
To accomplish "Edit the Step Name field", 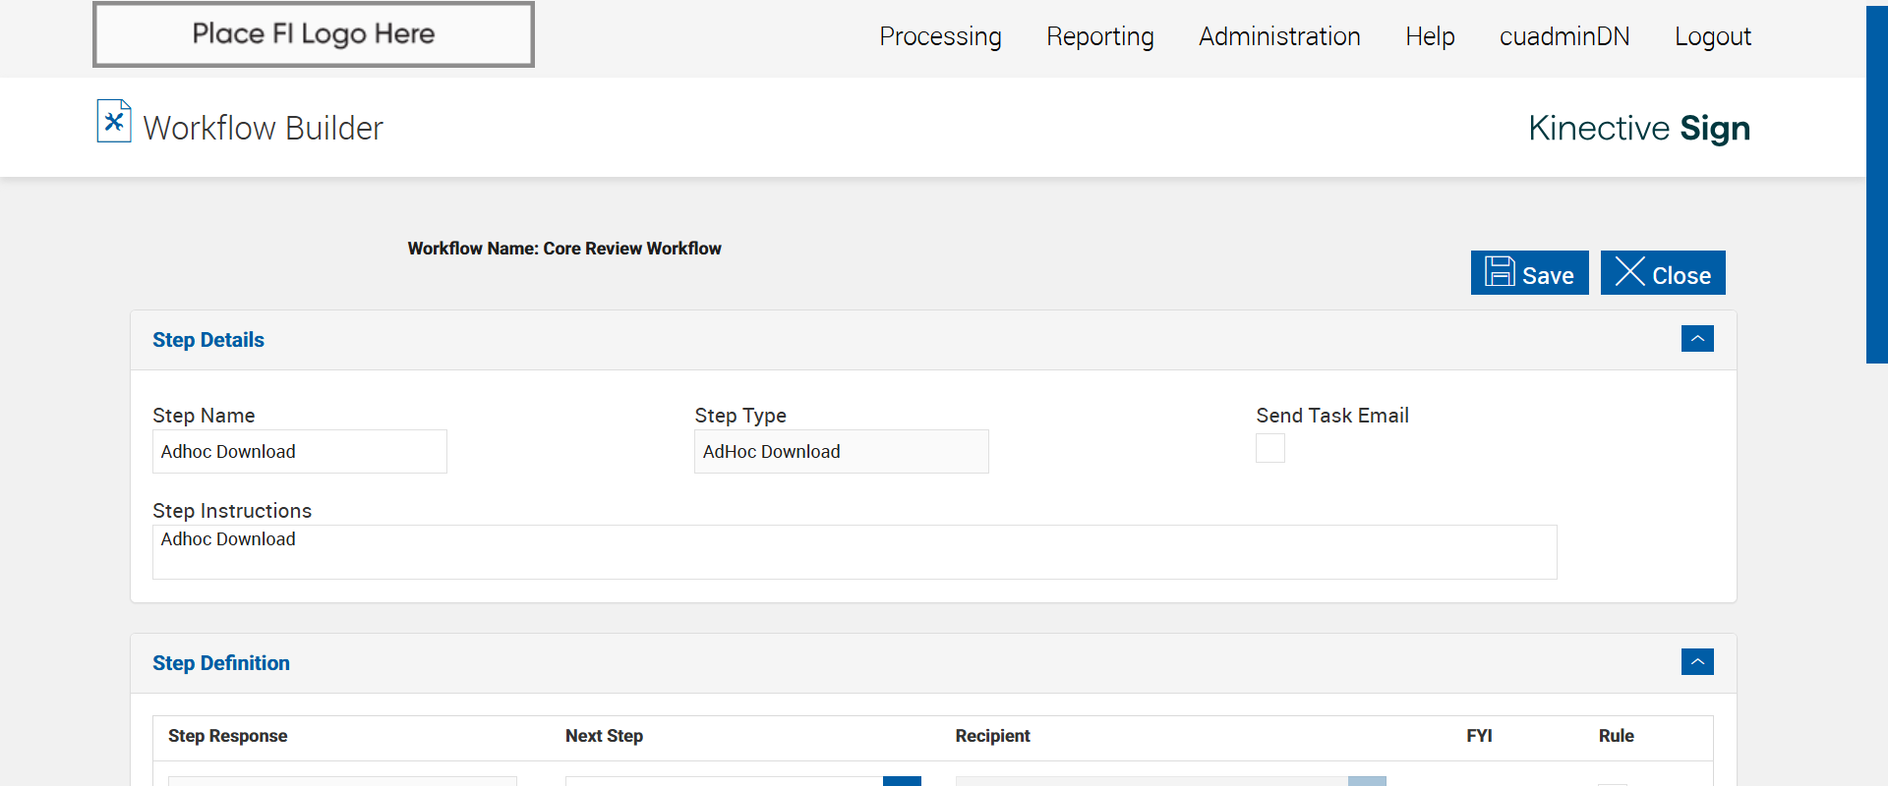I will (x=300, y=452).
